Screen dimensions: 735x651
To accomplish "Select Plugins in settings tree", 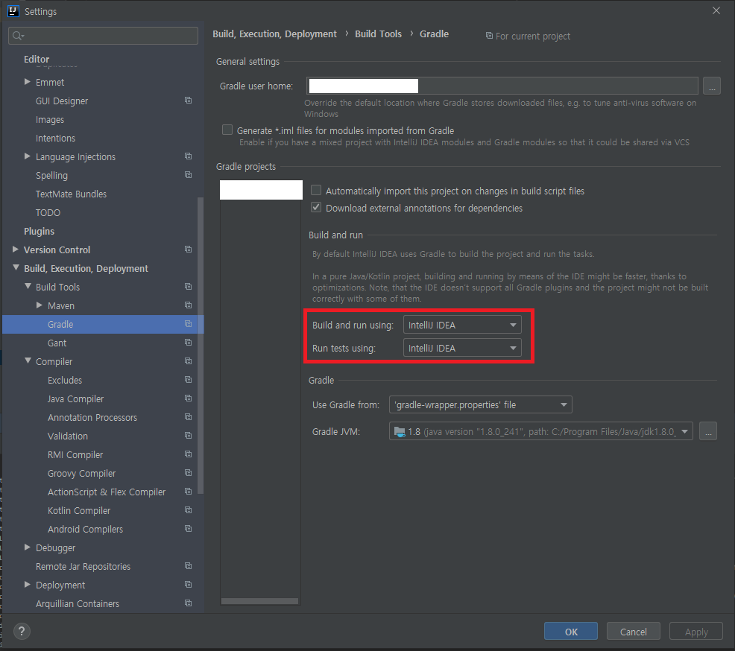I will 39,232.
